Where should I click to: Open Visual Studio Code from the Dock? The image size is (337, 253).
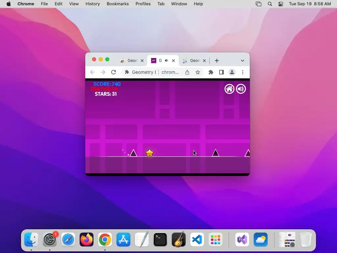click(x=197, y=239)
